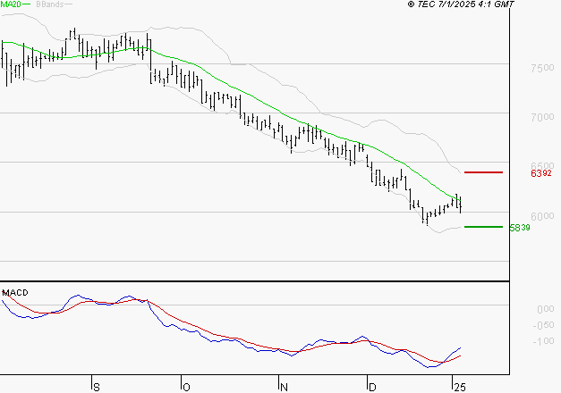Image resolution: width=561 pixels, height=393 pixels.
Task: Click the 7000 price axis label
Action: coord(542,117)
